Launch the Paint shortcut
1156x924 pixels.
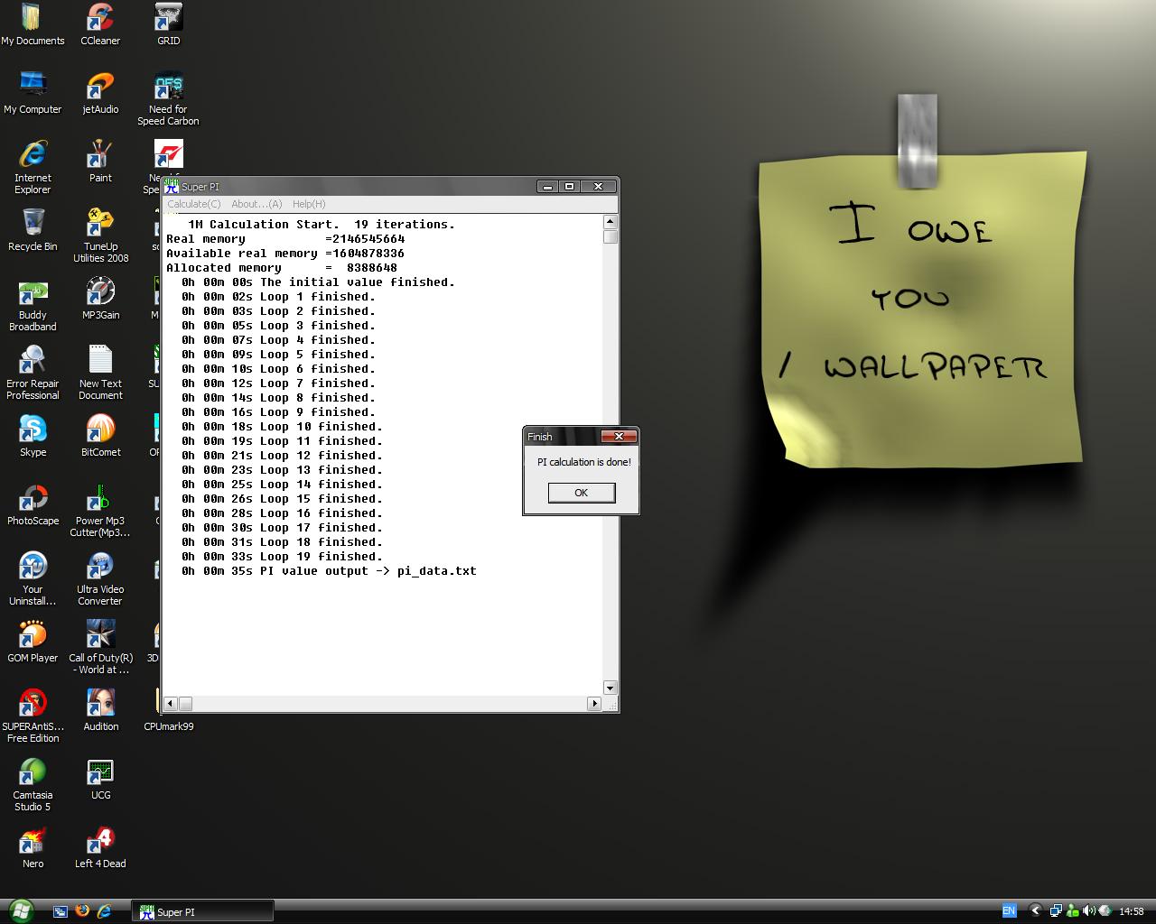click(100, 162)
